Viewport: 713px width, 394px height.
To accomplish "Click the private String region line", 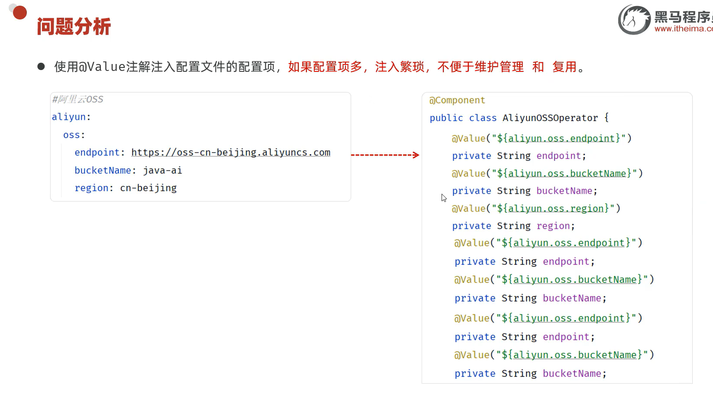I will [513, 226].
